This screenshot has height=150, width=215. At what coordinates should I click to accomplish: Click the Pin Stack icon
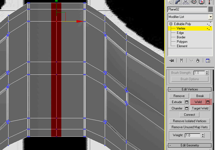point(172,61)
